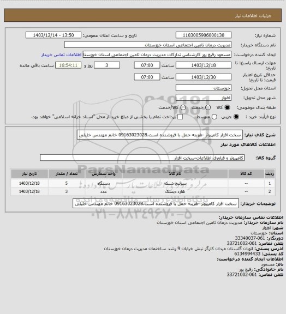Click the postal code 6134994433
Screen dimensions: 286x314
coord(247,253)
